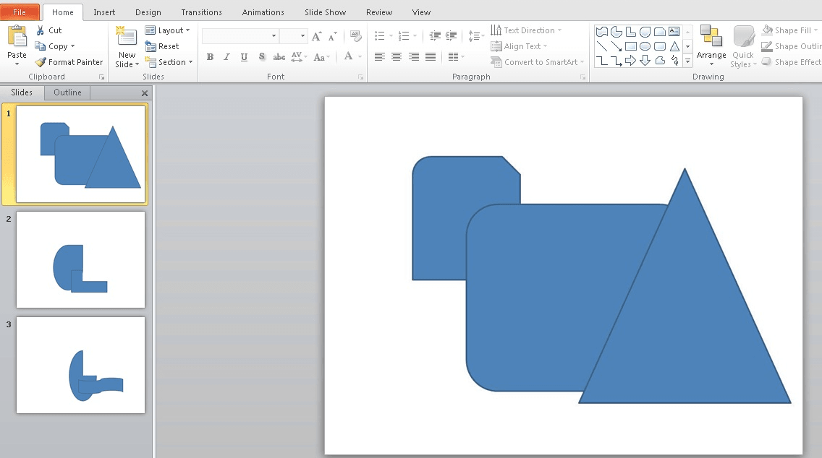Click the Copy button
This screenshot has height=458, width=822.
tap(51, 46)
